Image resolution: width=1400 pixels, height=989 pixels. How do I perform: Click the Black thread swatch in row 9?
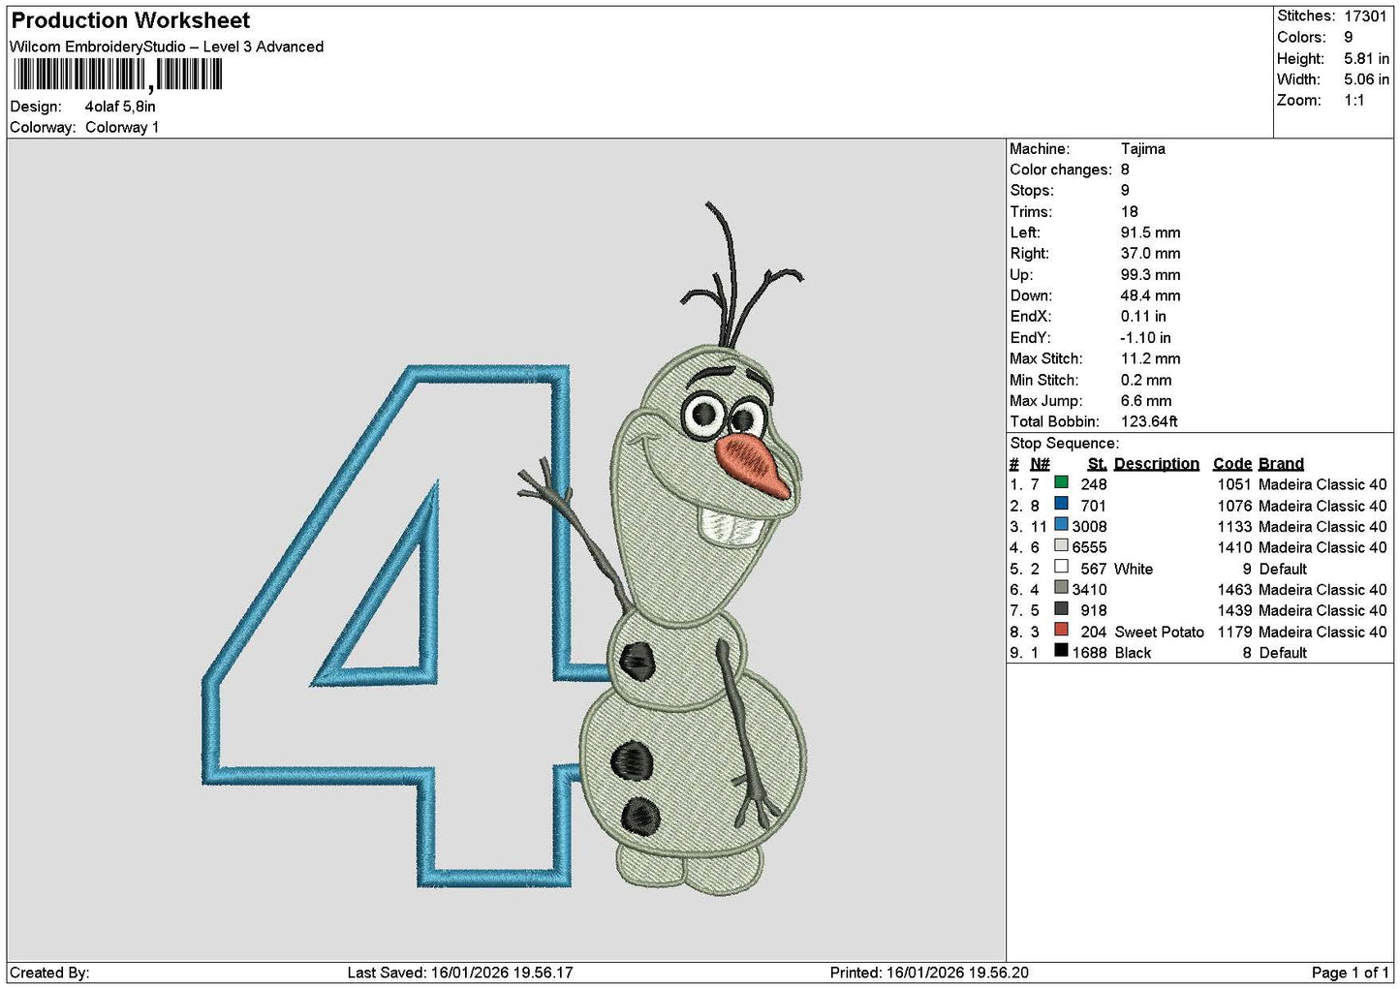pos(1061,651)
